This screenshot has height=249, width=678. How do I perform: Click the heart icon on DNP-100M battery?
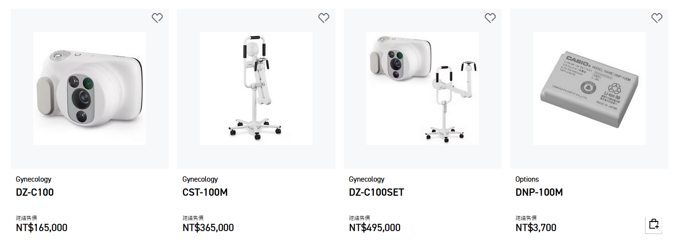(657, 18)
